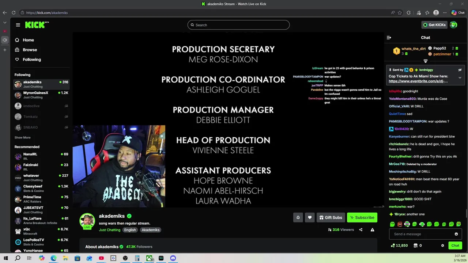Open the recommended NanaIRL channel

41,156
